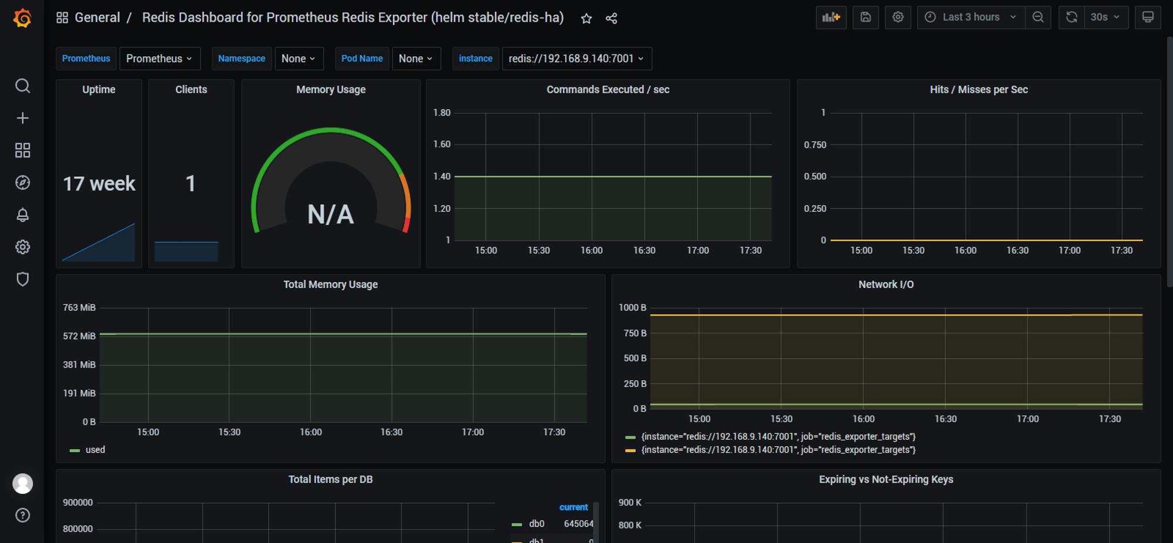Open the Total Memory Usage panel menu

tap(330, 284)
